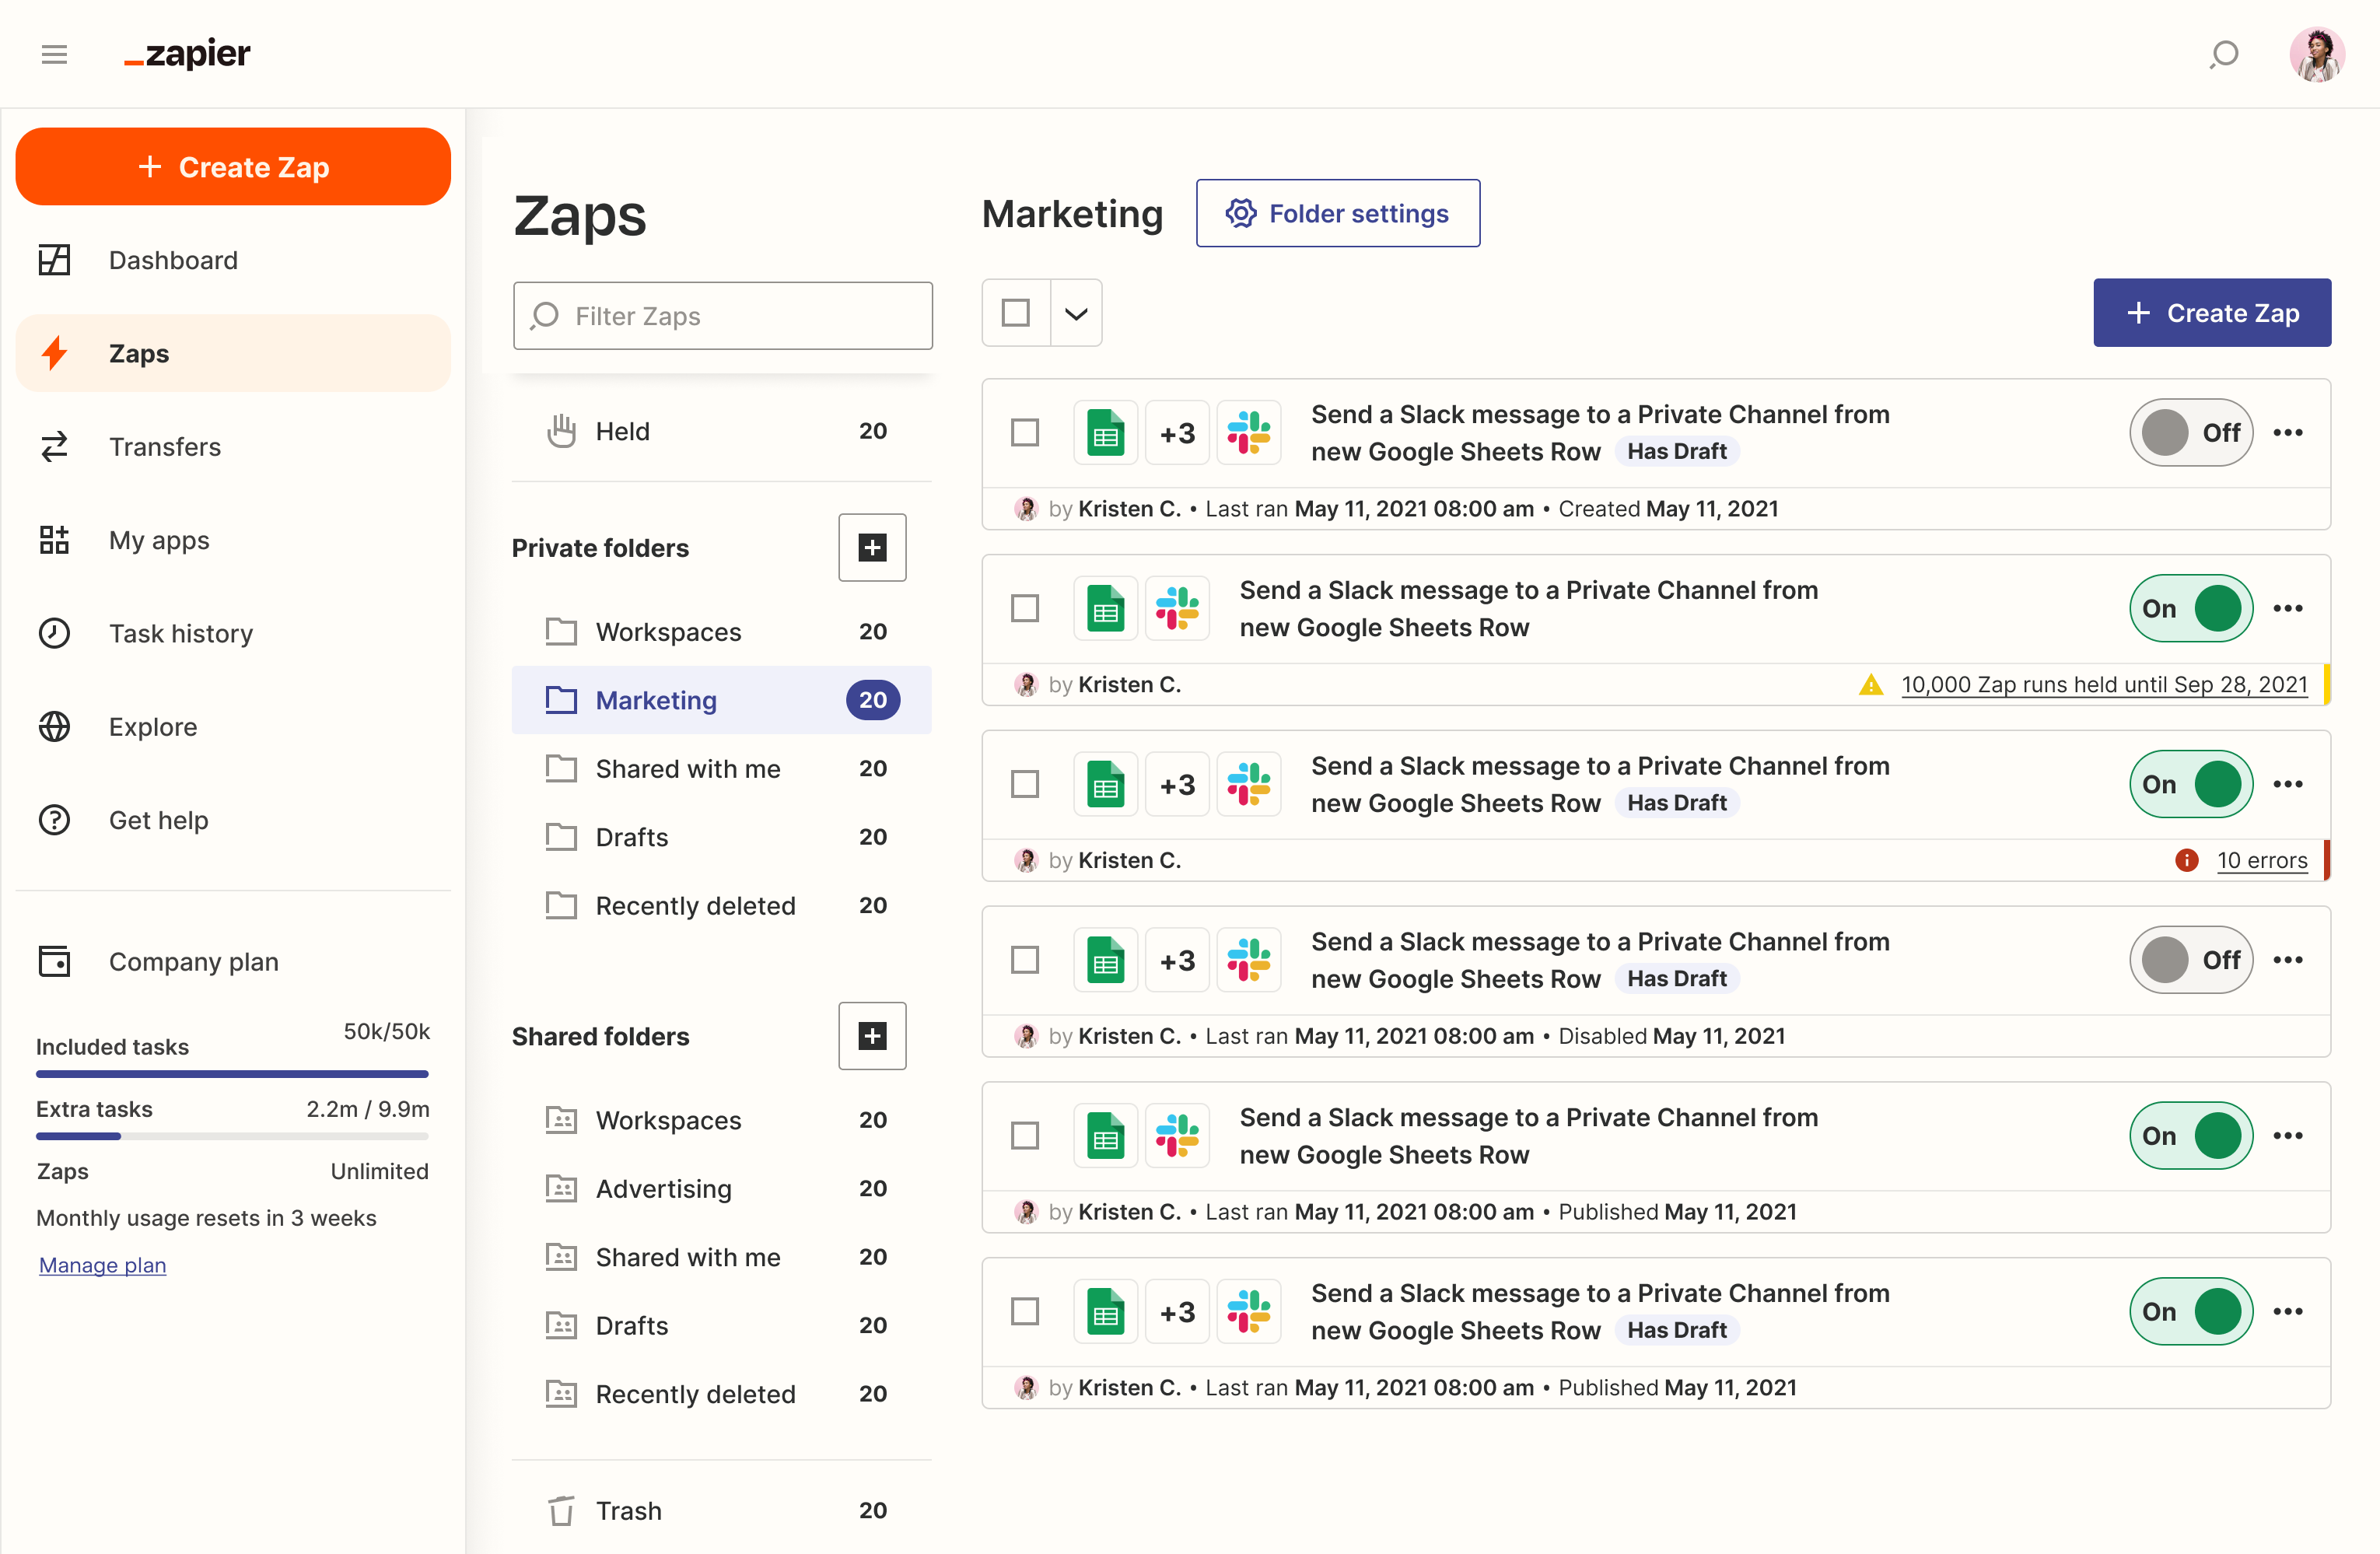Turn off the second Zap toggle

click(x=2190, y=608)
